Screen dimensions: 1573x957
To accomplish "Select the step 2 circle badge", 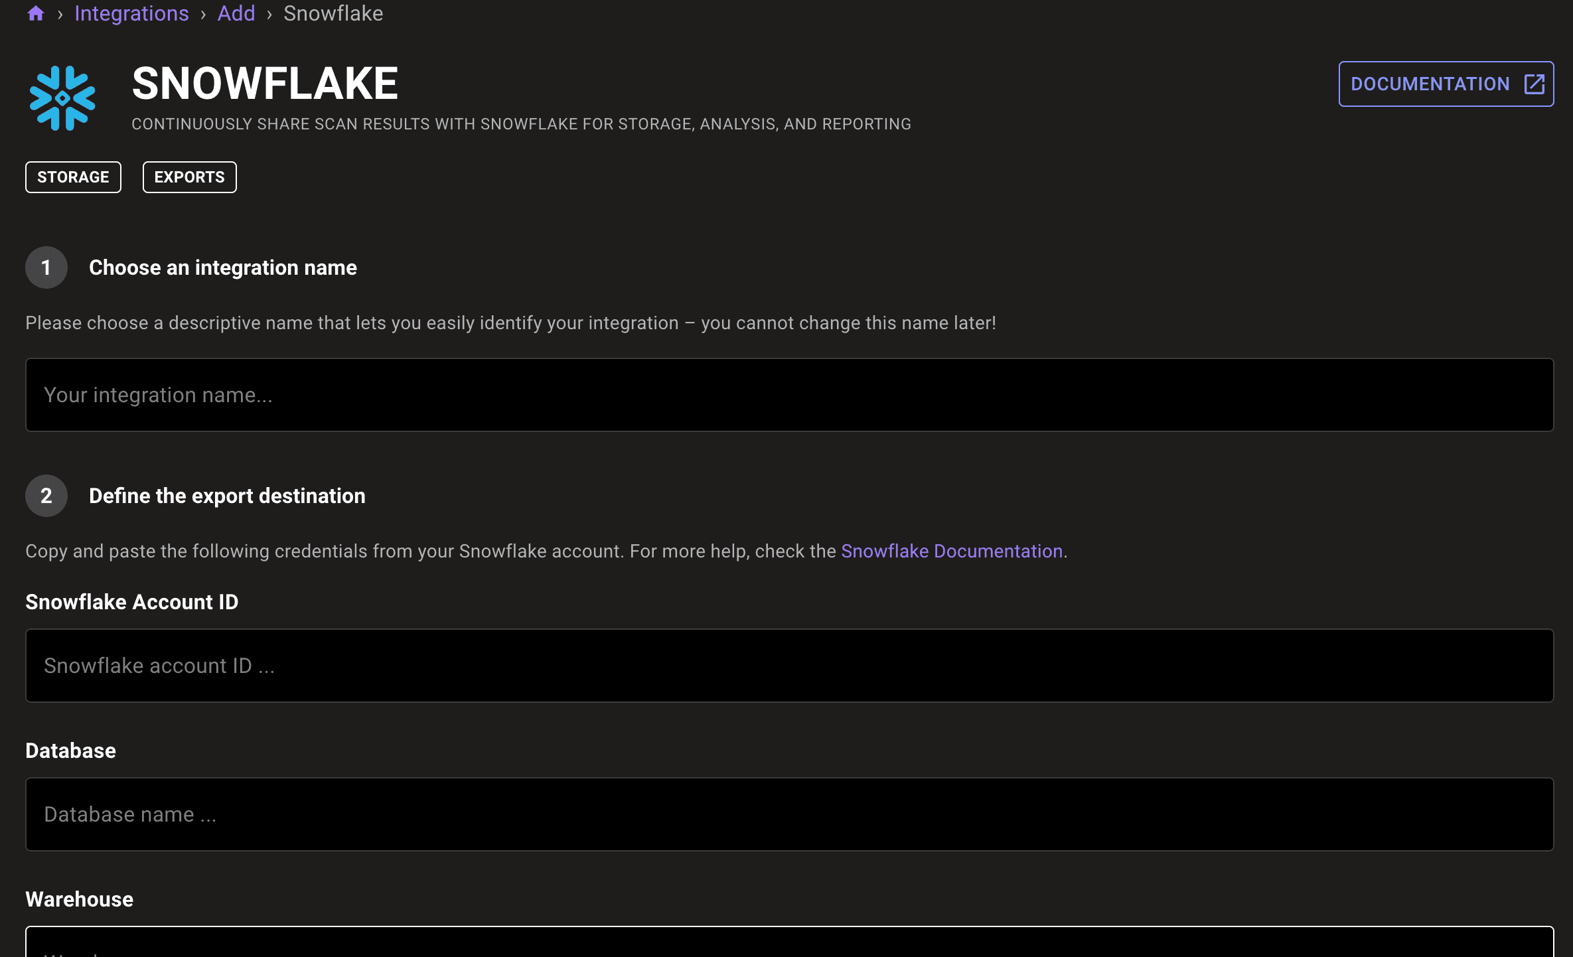I will click(46, 496).
